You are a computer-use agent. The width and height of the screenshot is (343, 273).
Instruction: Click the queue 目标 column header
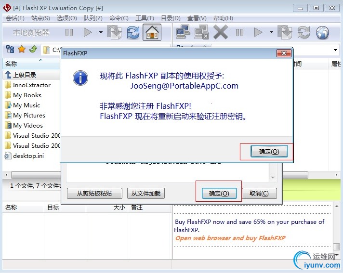click(x=65, y=207)
